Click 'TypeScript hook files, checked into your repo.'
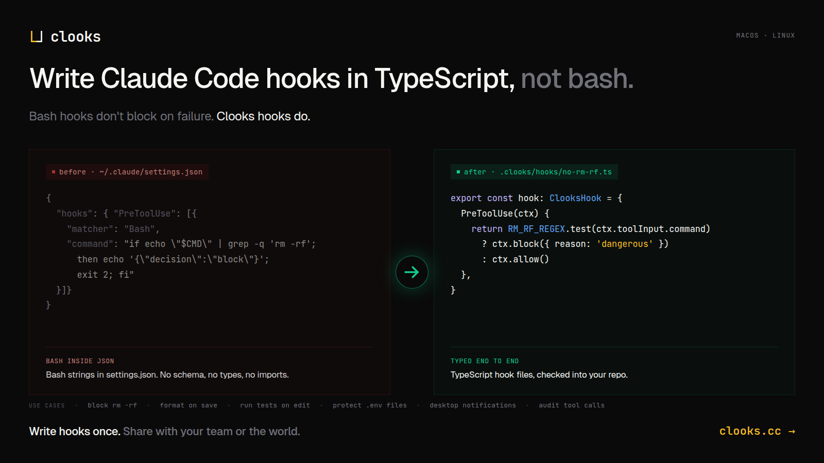The height and width of the screenshot is (463, 824). [539, 375]
